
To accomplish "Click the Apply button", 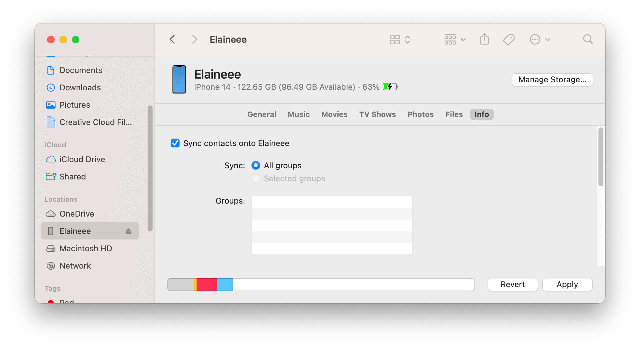I will point(567,285).
